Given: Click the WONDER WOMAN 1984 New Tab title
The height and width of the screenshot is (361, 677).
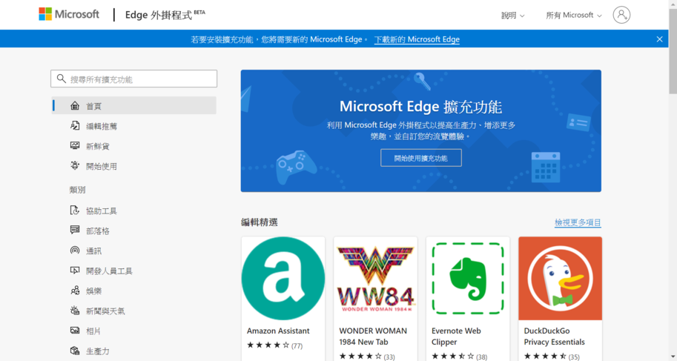Looking at the screenshot, I should coord(373,337).
